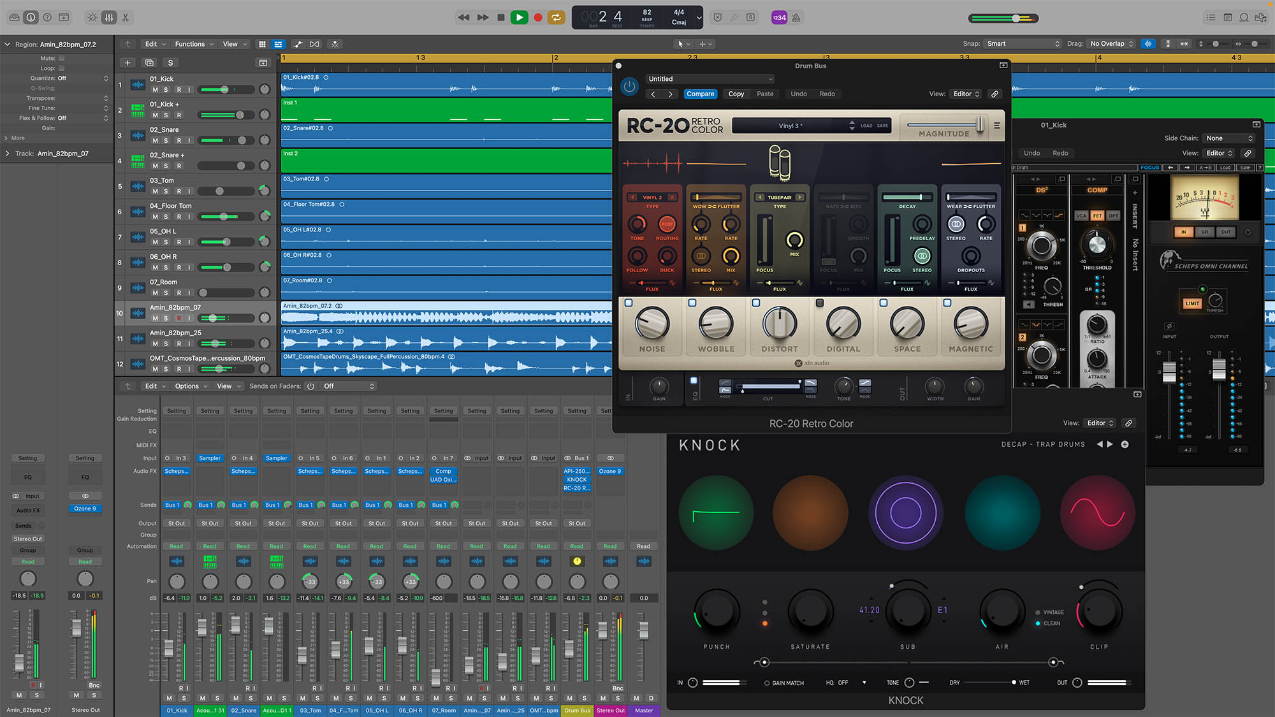The height and width of the screenshot is (717, 1275).
Task: Click the SAVE preset button in RC-20
Action: point(882,126)
